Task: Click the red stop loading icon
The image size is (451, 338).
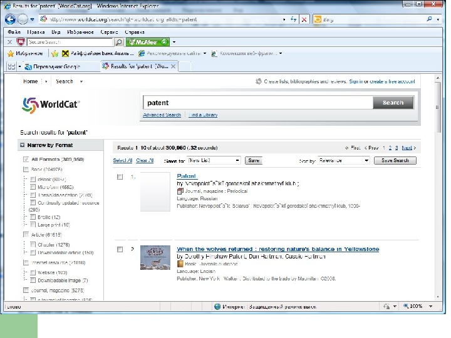Action: (x=304, y=19)
